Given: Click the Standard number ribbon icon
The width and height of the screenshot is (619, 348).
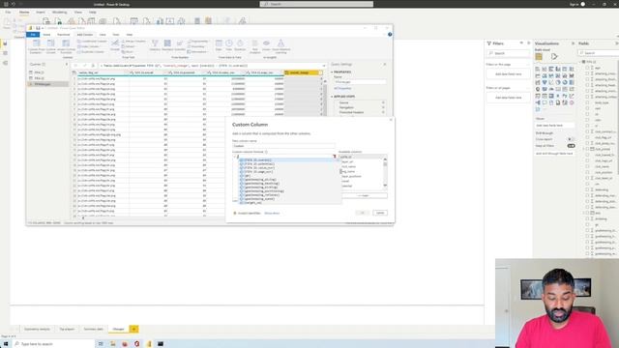Looking at the screenshot, I should point(167,43).
